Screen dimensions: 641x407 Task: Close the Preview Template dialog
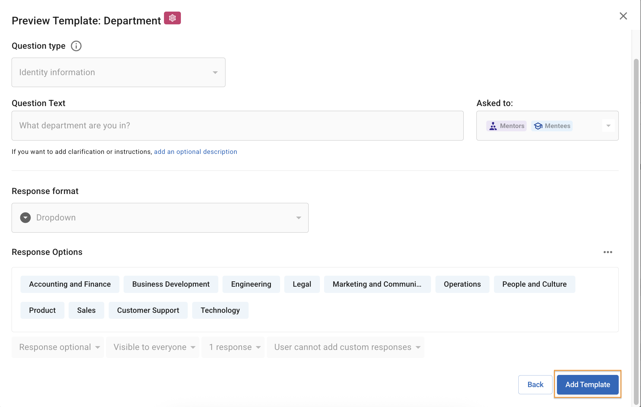click(623, 16)
